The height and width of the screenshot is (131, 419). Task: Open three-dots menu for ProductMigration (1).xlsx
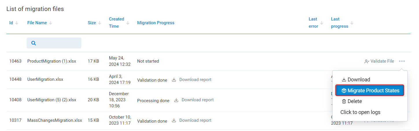pos(402,61)
